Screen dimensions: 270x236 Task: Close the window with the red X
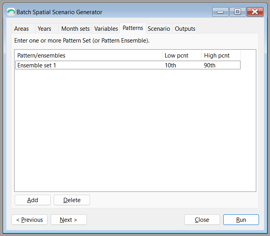255,12
